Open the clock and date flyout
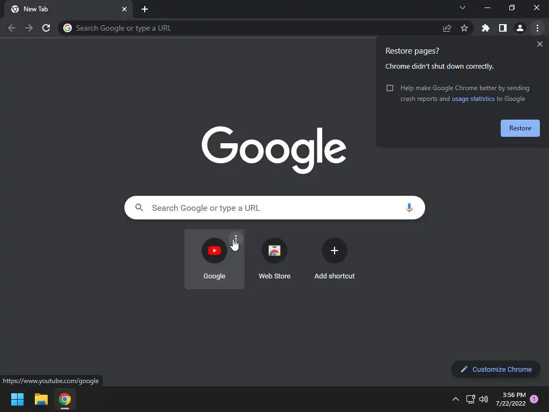Image resolution: width=549 pixels, height=412 pixels. pyautogui.click(x=510, y=399)
